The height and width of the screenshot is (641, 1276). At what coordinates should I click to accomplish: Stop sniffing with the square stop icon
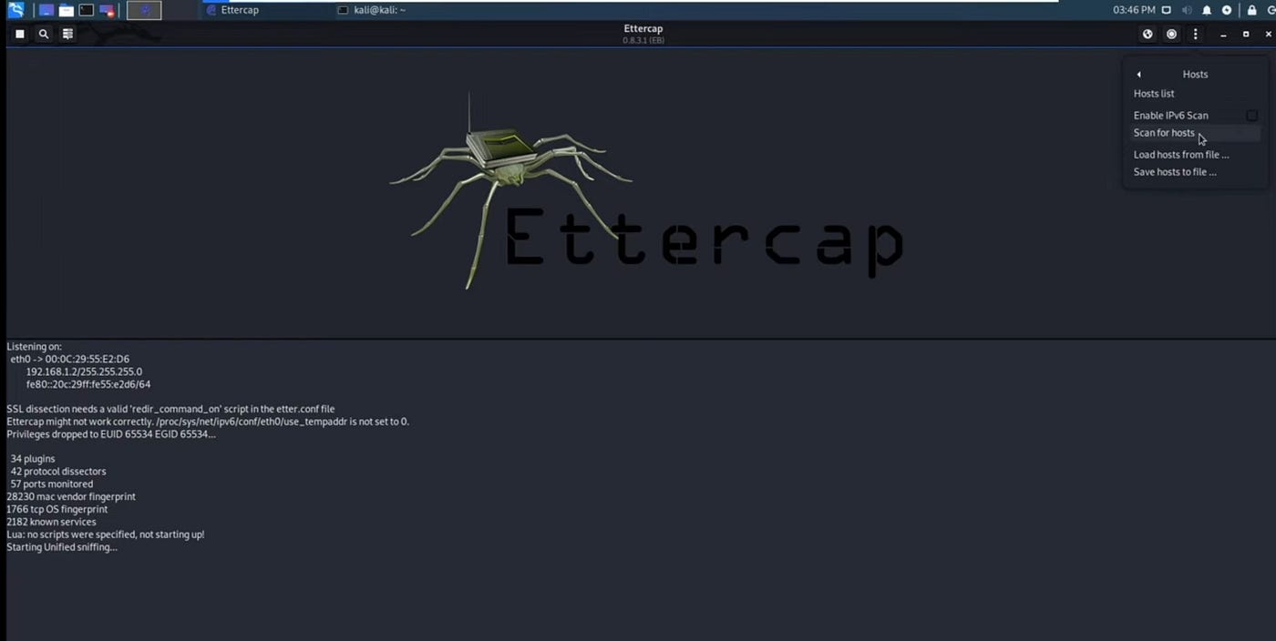coord(19,34)
